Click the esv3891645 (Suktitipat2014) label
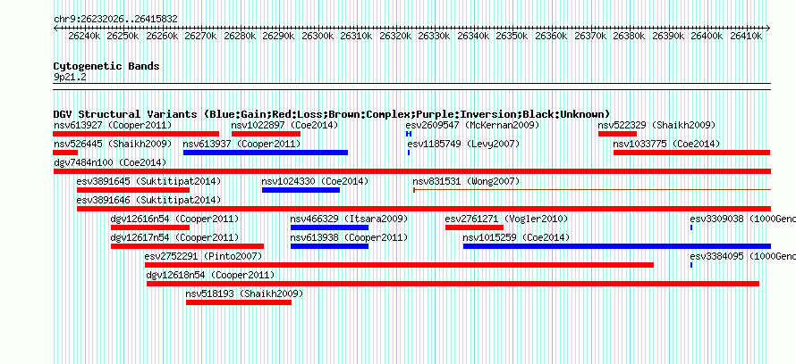 tap(148, 181)
